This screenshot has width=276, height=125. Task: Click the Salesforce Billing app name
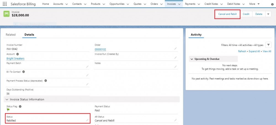pos(23,4)
